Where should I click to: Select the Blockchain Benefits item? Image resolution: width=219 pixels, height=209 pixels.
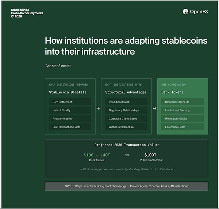(182, 102)
